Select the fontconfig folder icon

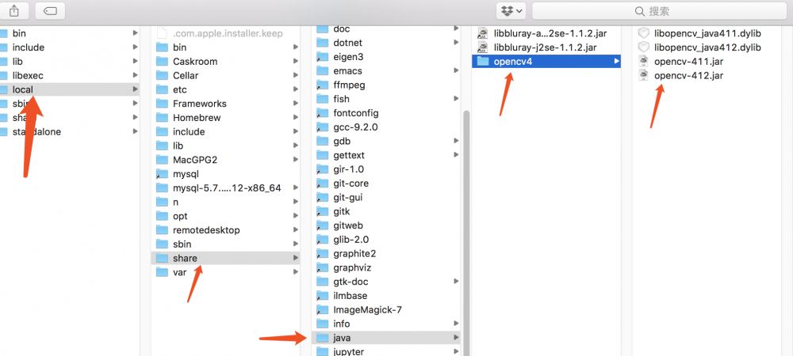click(x=323, y=113)
